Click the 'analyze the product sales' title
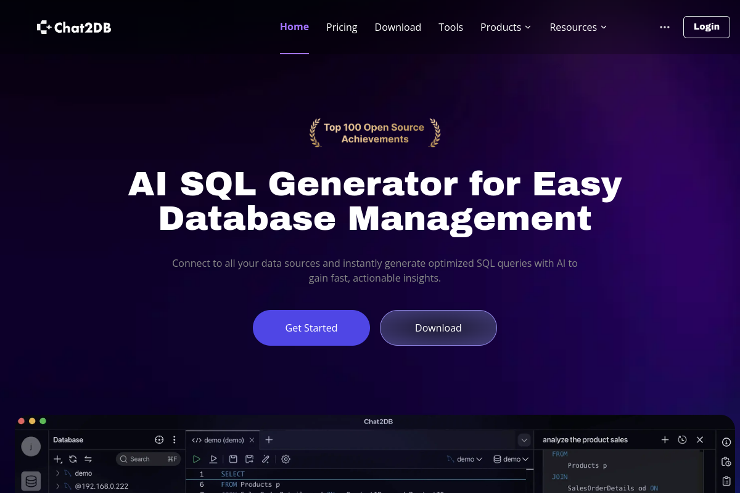 coord(585,440)
